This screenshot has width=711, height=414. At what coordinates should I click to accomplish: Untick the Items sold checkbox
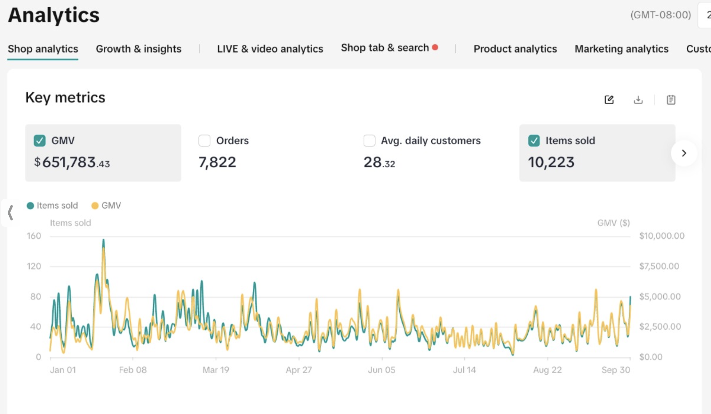(534, 141)
